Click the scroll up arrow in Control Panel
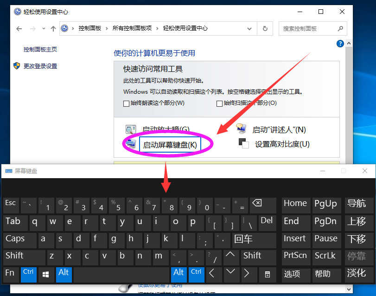376x296 pixels. pyautogui.click(x=349, y=44)
